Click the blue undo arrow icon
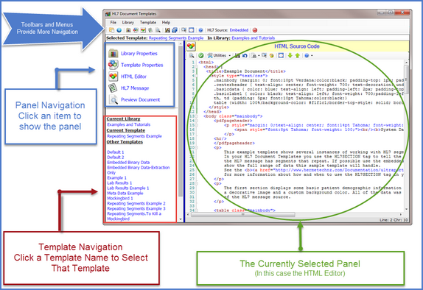Viewport: 423px width, 290px height. [x=245, y=55]
